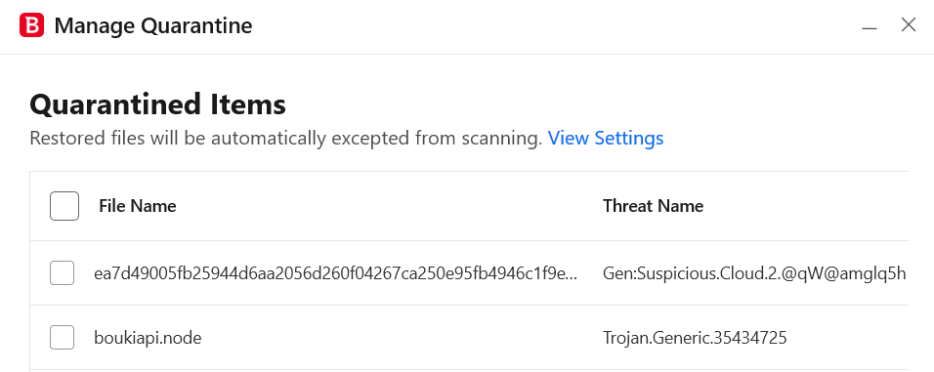Select the ea7d49005fb25944d6aa... file name
This screenshot has height=372, width=934.
[336, 273]
